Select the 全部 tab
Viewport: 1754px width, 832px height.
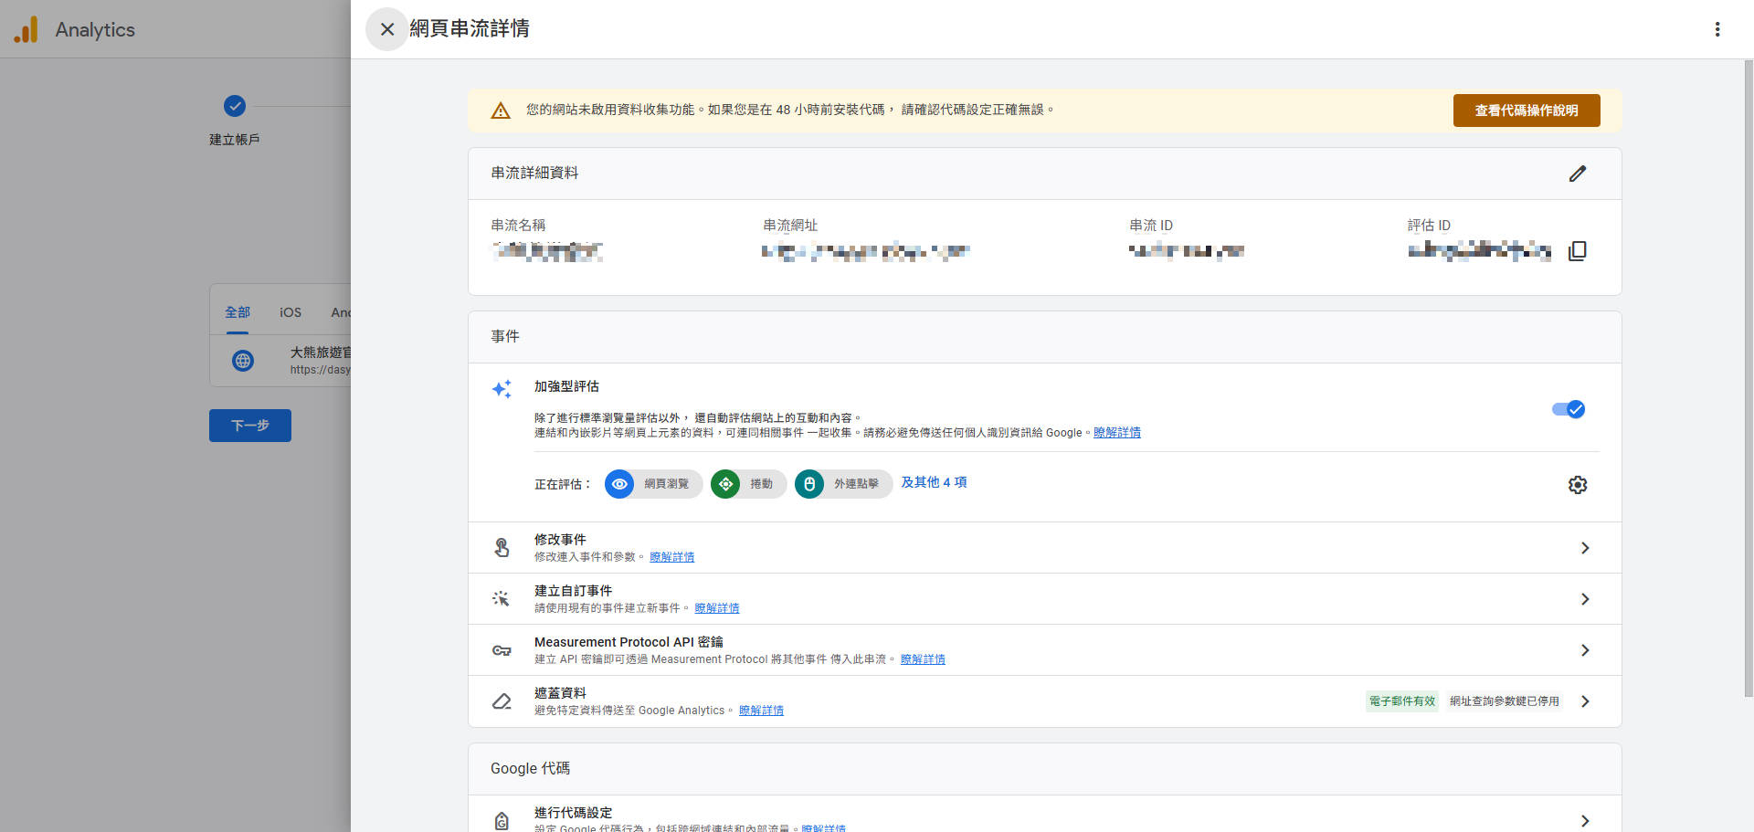pos(237,311)
